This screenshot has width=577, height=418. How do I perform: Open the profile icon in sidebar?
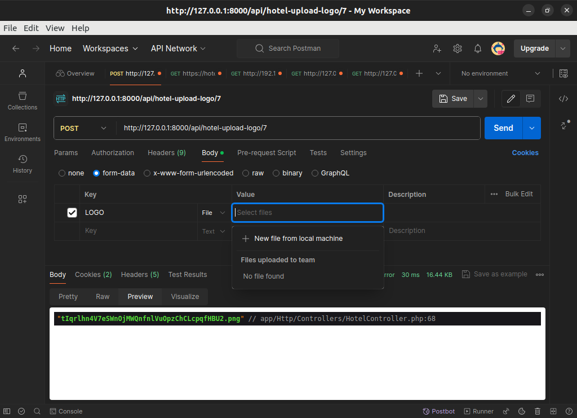click(x=23, y=73)
